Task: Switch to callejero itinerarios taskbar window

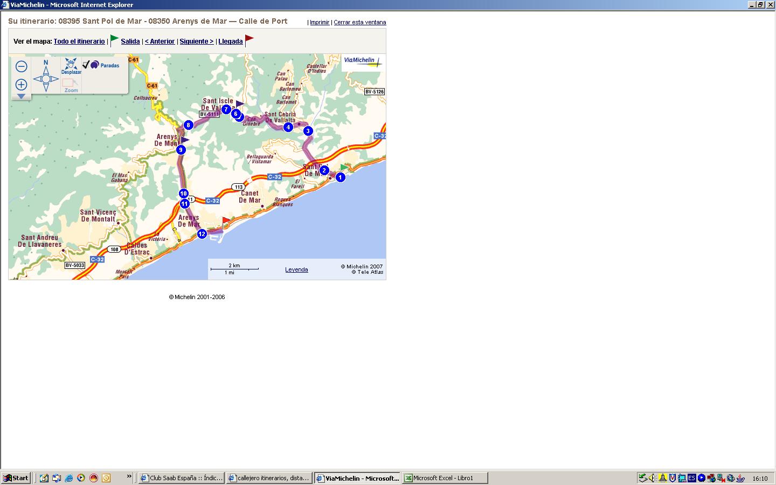Action: point(269,478)
